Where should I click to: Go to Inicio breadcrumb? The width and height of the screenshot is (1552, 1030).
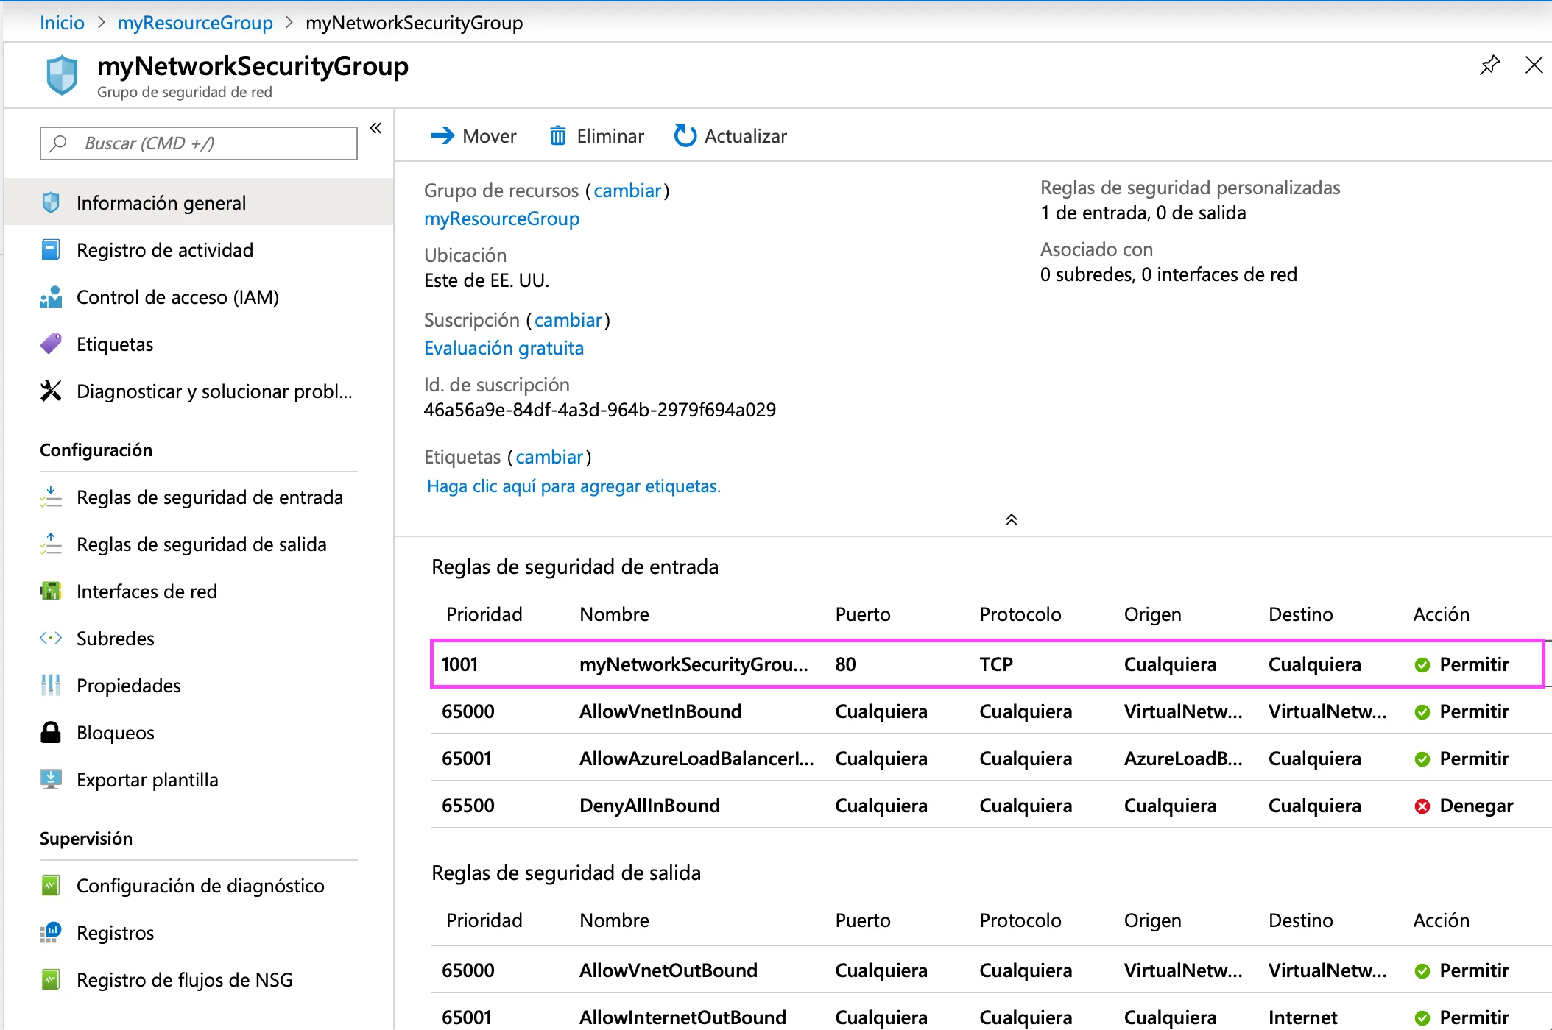(x=62, y=23)
